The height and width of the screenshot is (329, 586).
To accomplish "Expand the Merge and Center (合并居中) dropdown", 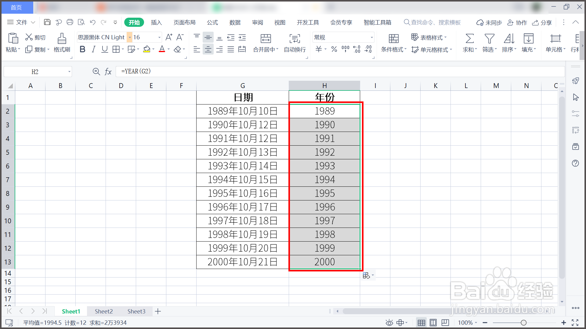I will (277, 49).
